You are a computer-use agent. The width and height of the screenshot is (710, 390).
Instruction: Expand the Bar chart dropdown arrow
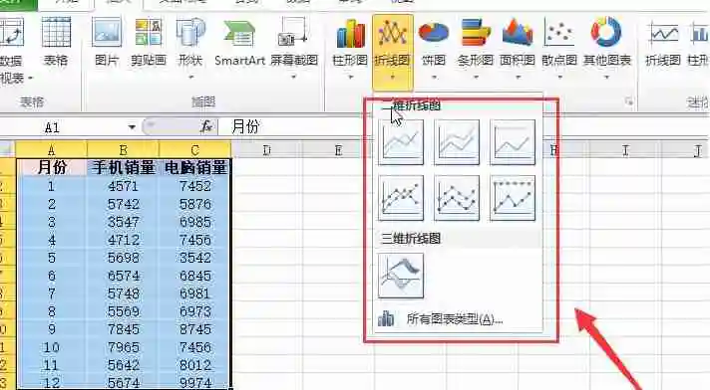[476, 78]
